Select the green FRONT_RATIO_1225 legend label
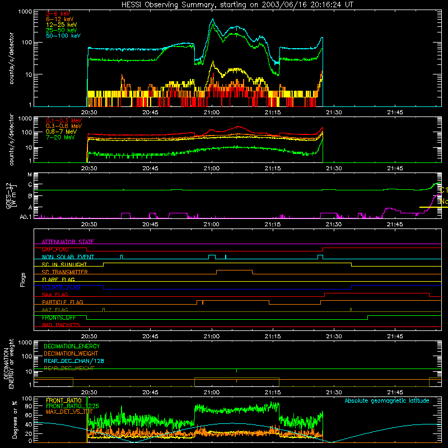448x448 pixels. point(72,406)
